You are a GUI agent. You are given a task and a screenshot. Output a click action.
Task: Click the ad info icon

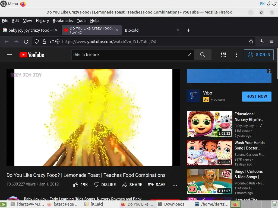(x=269, y=71)
